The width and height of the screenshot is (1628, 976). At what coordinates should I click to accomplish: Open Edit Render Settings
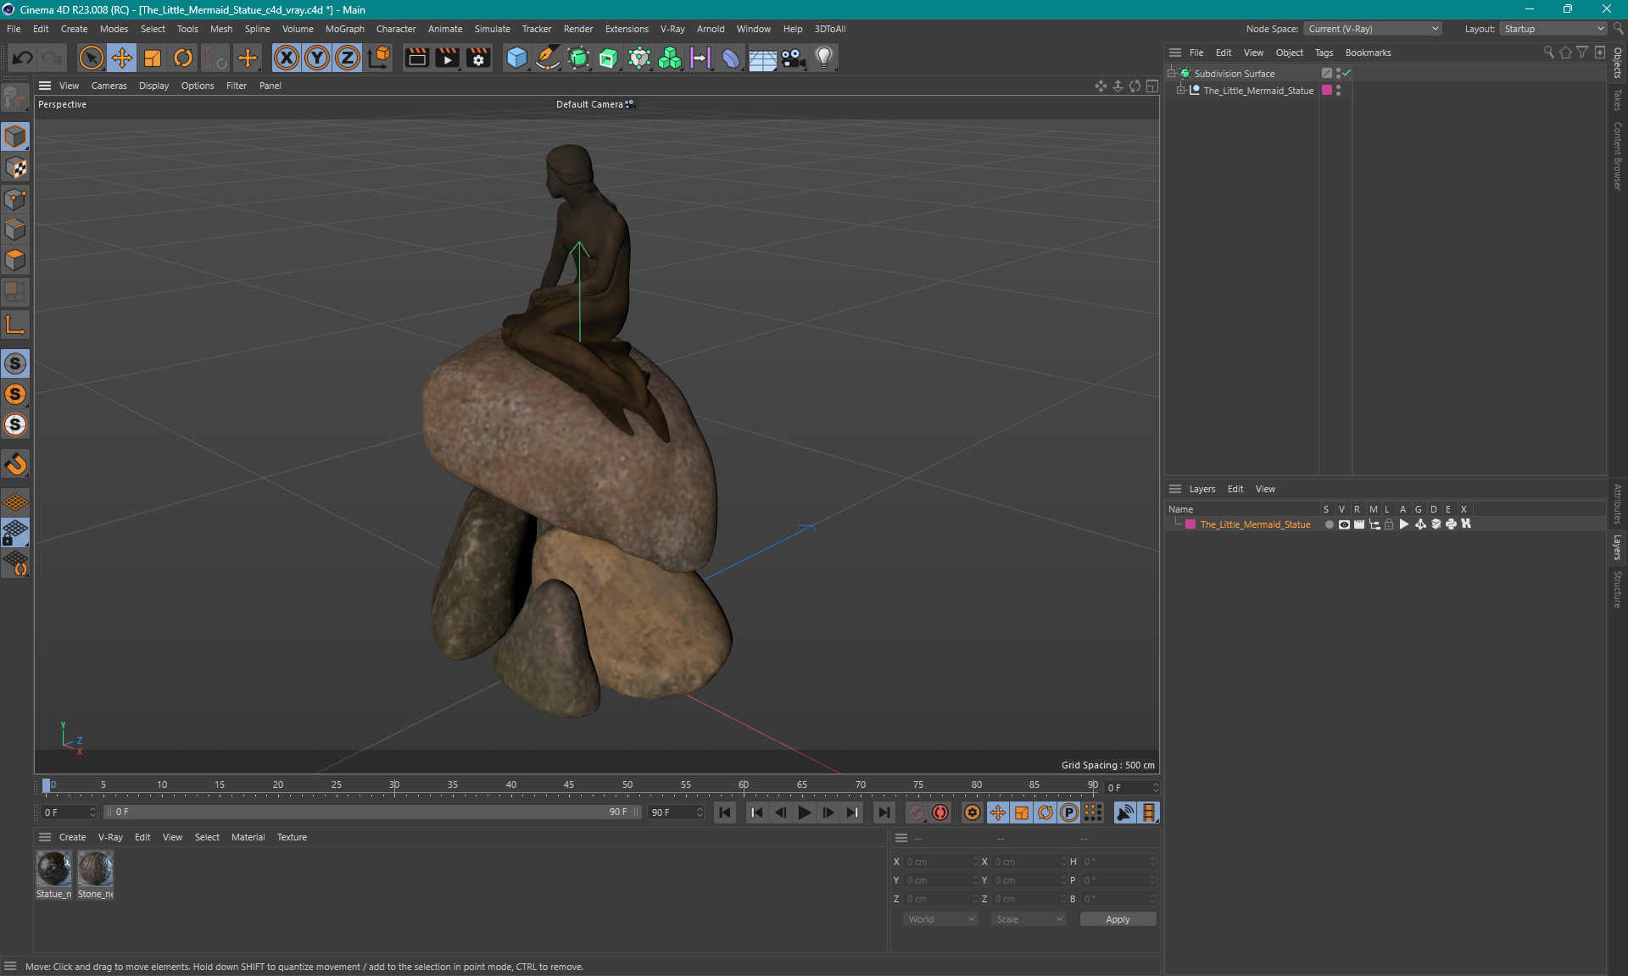pyautogui.click(x=478, y=58)
